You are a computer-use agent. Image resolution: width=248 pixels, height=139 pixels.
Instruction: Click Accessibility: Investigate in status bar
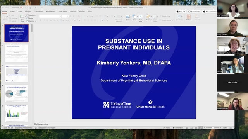click(45, 128)
